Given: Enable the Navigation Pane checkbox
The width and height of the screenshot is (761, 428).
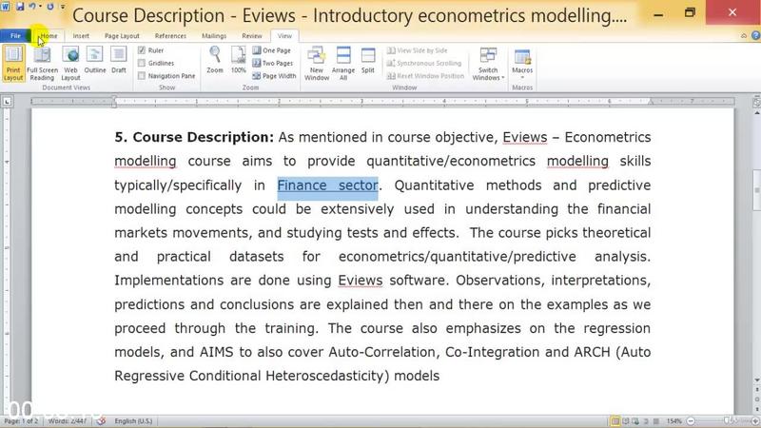Looking at the screenshot, I should coord(142,76).
